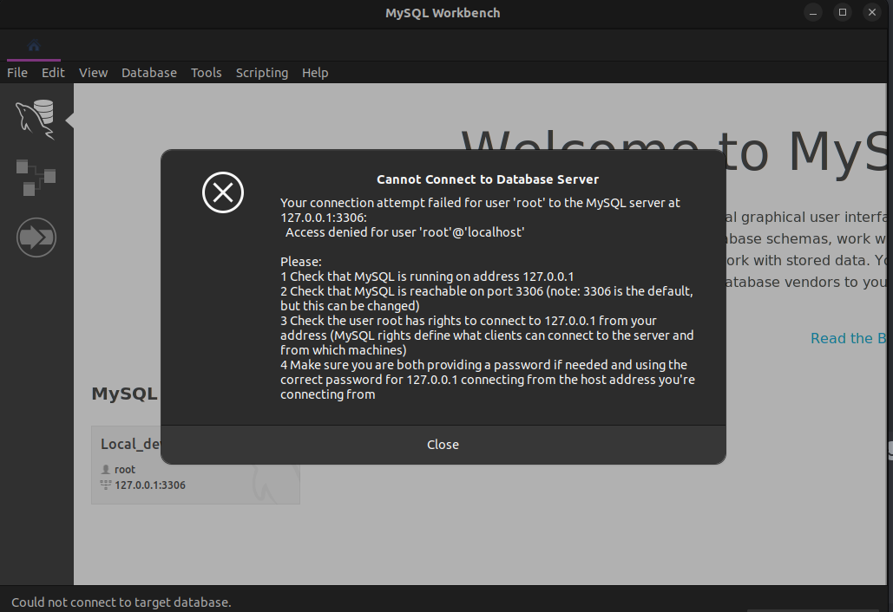Click the 127.0.0.1:3306 address on the tile
The image size is (893, 612).
pos(150,485)
